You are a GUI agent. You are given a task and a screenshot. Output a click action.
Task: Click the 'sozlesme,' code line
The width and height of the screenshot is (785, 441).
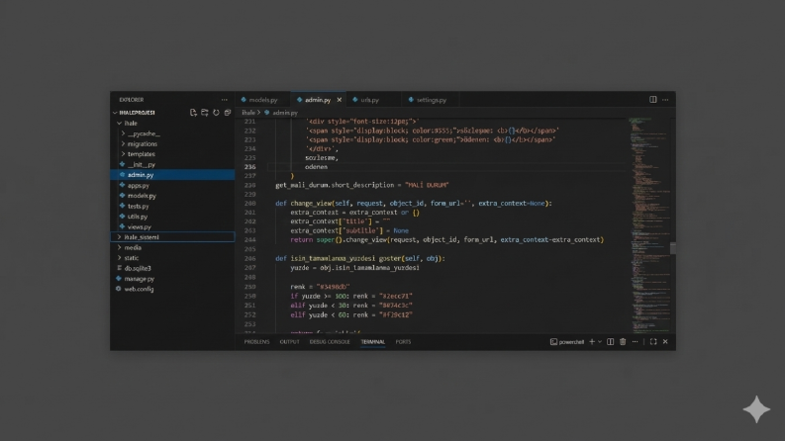coord(322,158)
